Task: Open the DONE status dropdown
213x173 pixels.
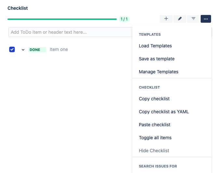Action: tap(37, 50)
